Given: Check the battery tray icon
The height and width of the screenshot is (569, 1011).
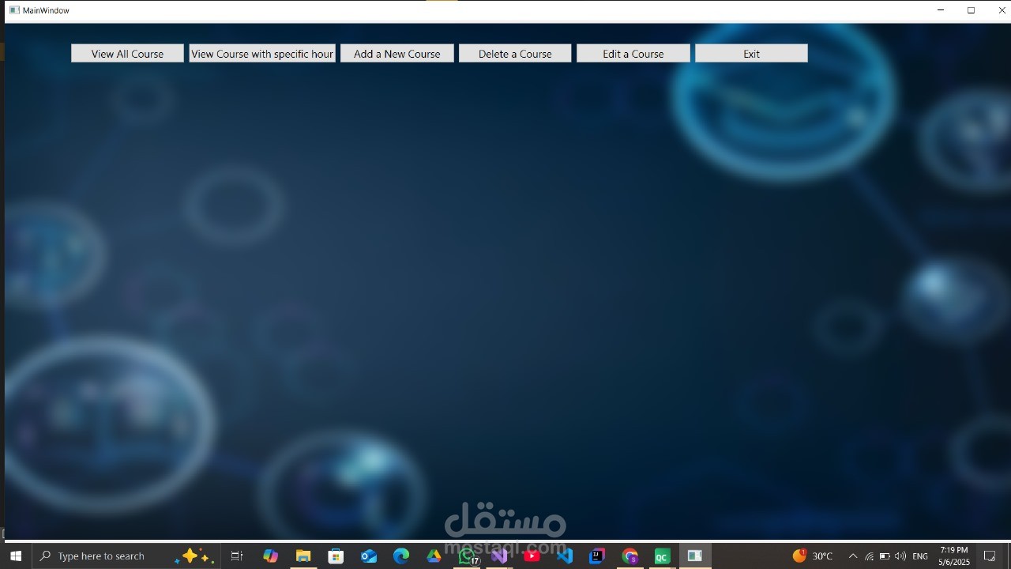Looking at the screenshot, I should click(885, 556).
